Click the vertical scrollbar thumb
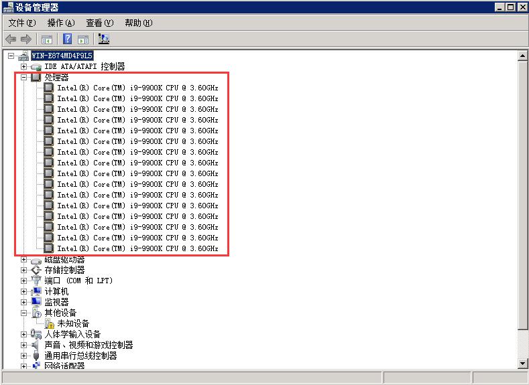 (x=522, y=196)
